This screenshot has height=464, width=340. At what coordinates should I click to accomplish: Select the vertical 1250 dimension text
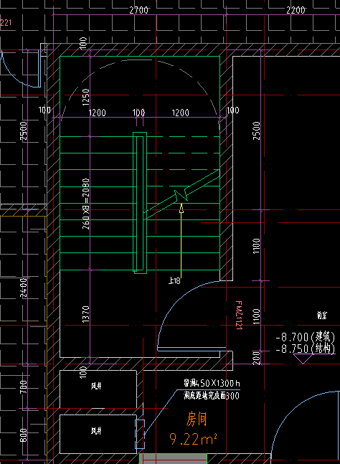pos(85,97)
